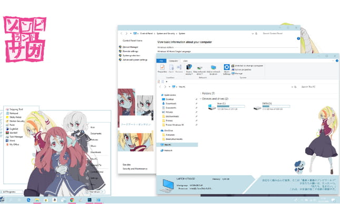Open File Explorer recent locations dropdown
The height and width of the screenshot is (204, 340).
(x=169, y=87)
